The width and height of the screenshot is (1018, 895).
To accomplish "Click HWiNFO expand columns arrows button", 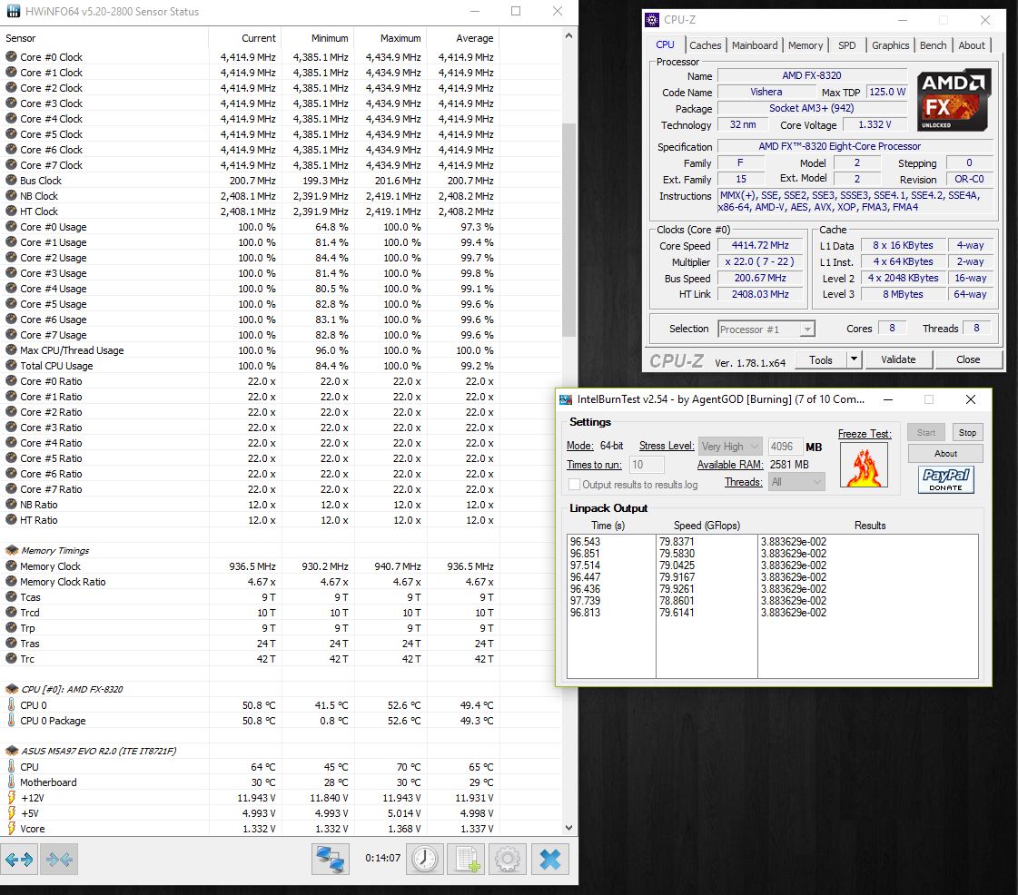I will [x=19, y=860].
